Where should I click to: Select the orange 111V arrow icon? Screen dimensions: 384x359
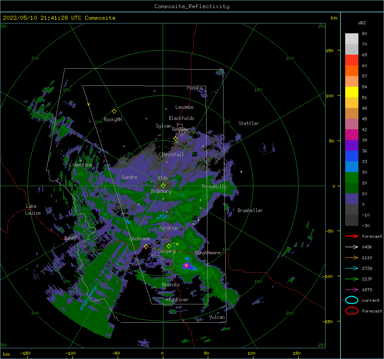[x=352, y=257]
